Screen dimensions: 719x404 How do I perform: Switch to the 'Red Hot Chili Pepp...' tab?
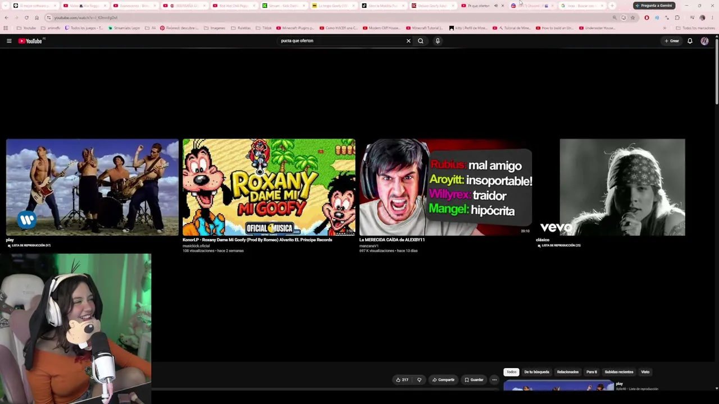234,6
